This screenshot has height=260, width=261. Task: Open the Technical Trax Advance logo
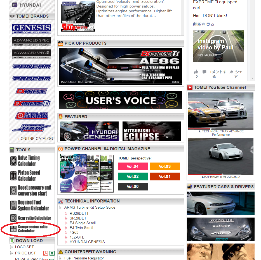pyautogui.click(x=31, y=128)
